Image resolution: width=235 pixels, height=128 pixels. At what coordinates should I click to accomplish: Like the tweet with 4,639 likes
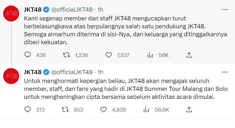(x=103, y=109)
